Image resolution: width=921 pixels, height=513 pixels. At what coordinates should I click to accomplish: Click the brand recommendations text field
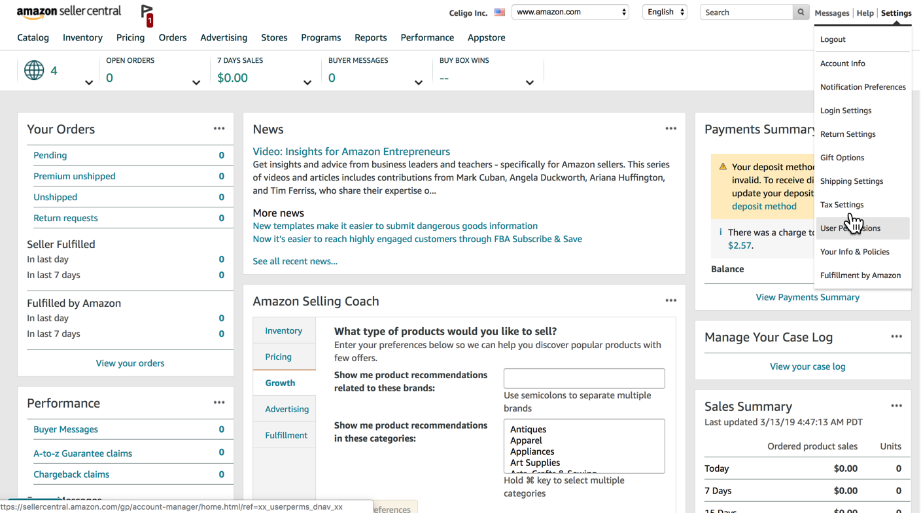tap(583, 378)
